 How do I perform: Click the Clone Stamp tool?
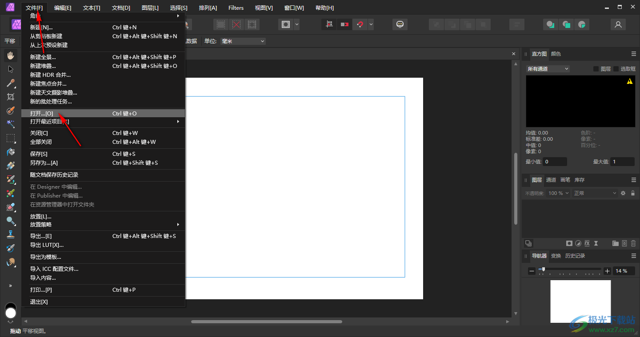click(11, 234)
